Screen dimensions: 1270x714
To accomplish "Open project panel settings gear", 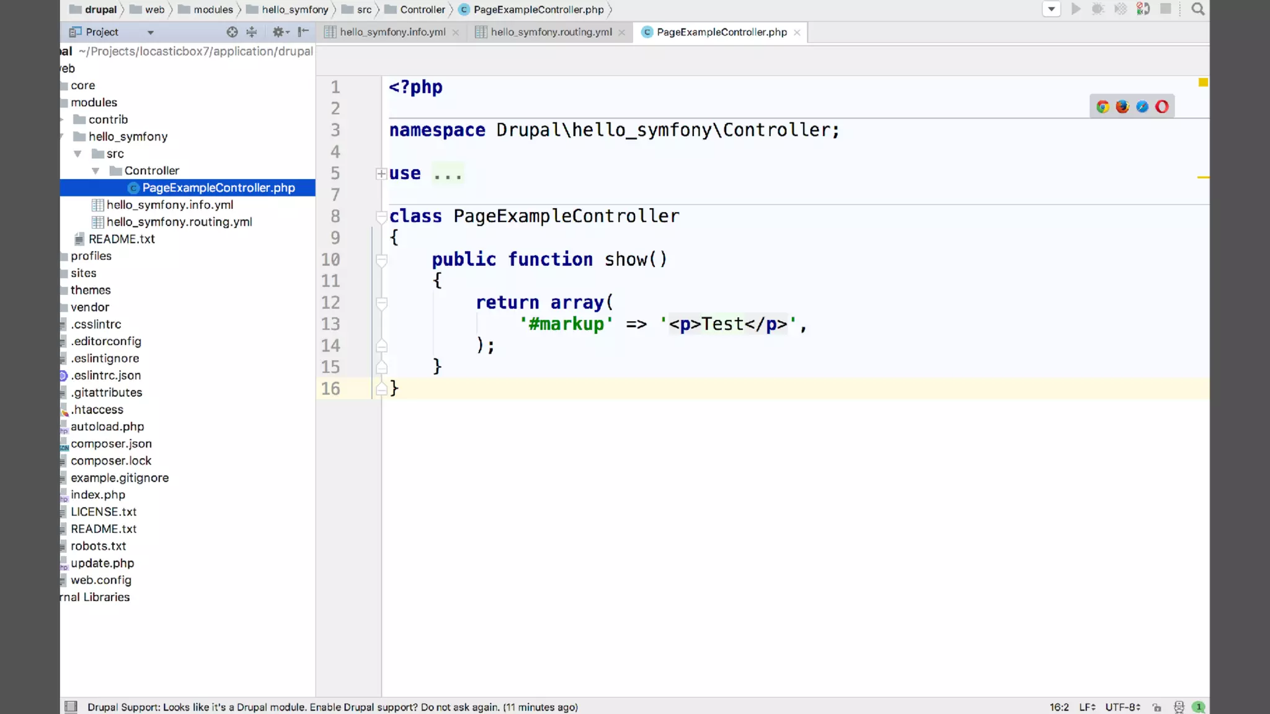I will click(x=278, y=32).
